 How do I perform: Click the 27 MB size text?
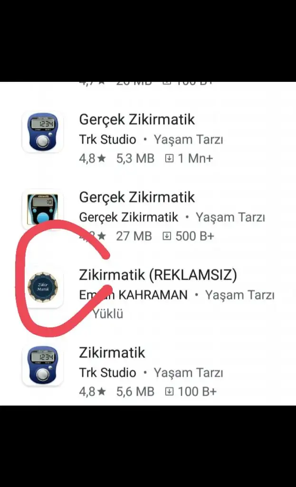pyautogui.click(x=134, y=236)
